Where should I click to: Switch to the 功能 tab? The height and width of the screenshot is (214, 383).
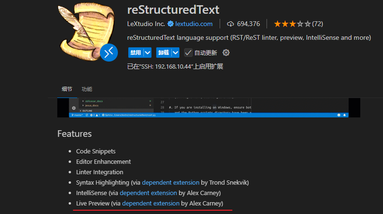point(87,89)
